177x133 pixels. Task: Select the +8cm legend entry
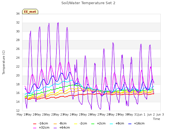117,123
